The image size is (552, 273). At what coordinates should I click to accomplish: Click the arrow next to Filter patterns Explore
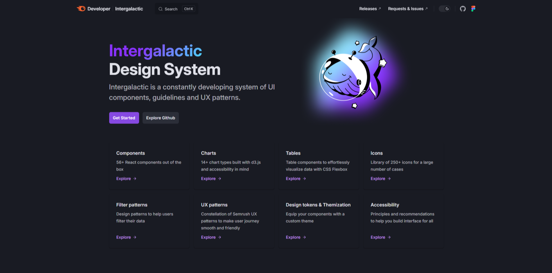coord(135,237)
